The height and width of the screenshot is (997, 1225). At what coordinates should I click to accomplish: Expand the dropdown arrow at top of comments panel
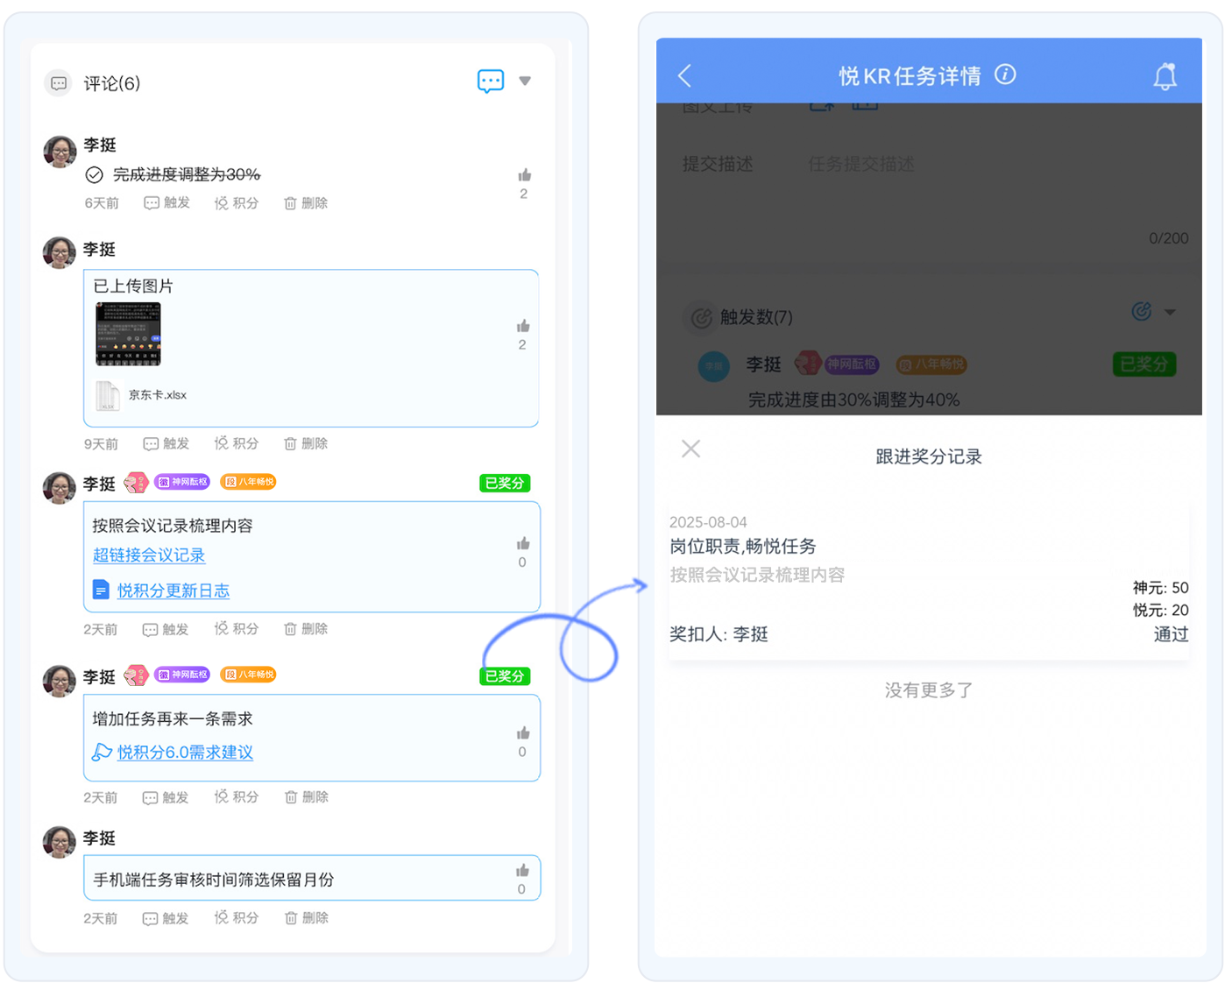click(x=525, y=81)
